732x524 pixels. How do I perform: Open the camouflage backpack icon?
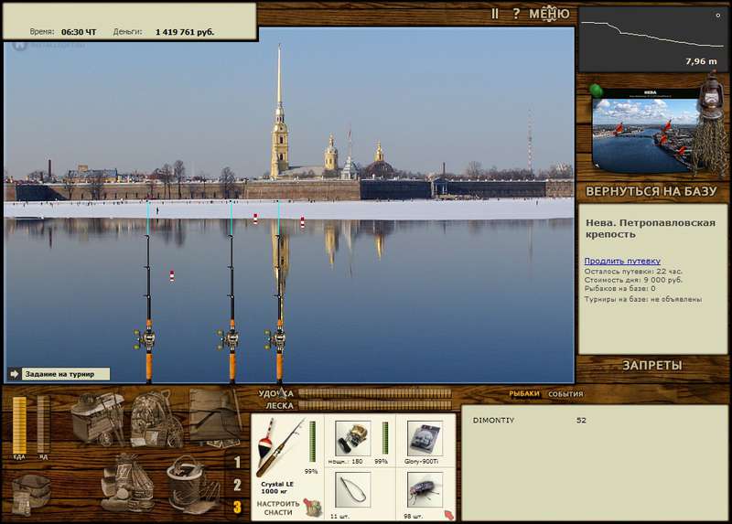click(156, 419)
